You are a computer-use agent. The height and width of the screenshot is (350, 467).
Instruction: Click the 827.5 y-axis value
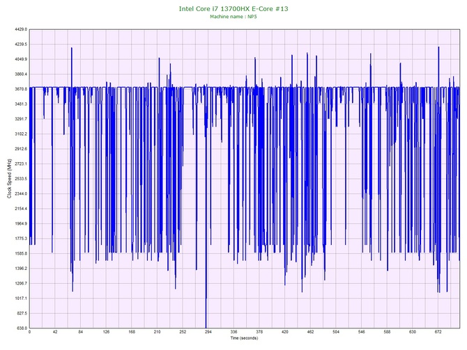[22, 313]
